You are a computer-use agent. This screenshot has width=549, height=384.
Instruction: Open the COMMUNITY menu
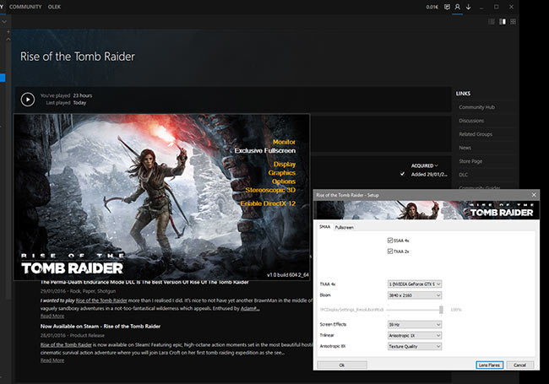(x=25, y=7)
